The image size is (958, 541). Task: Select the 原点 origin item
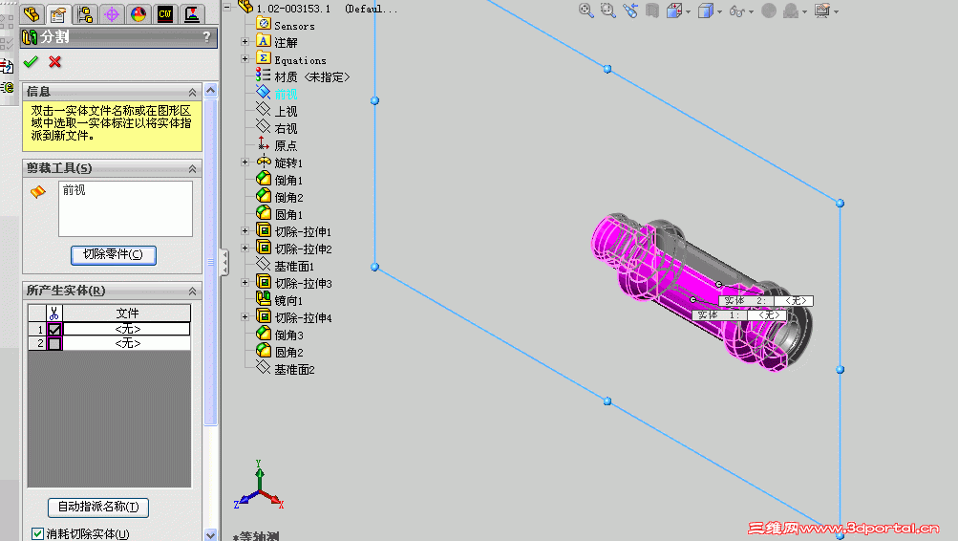pos(286,145)
